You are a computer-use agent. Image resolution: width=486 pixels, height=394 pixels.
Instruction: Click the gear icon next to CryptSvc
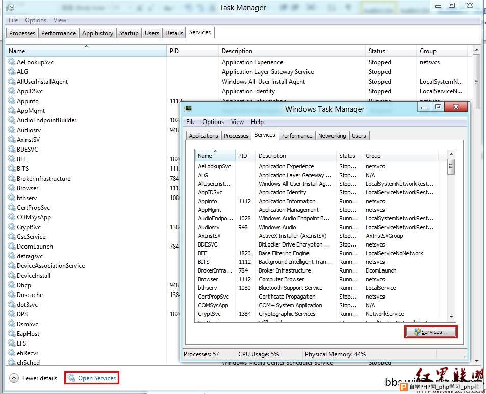click(x=12, y=227)
